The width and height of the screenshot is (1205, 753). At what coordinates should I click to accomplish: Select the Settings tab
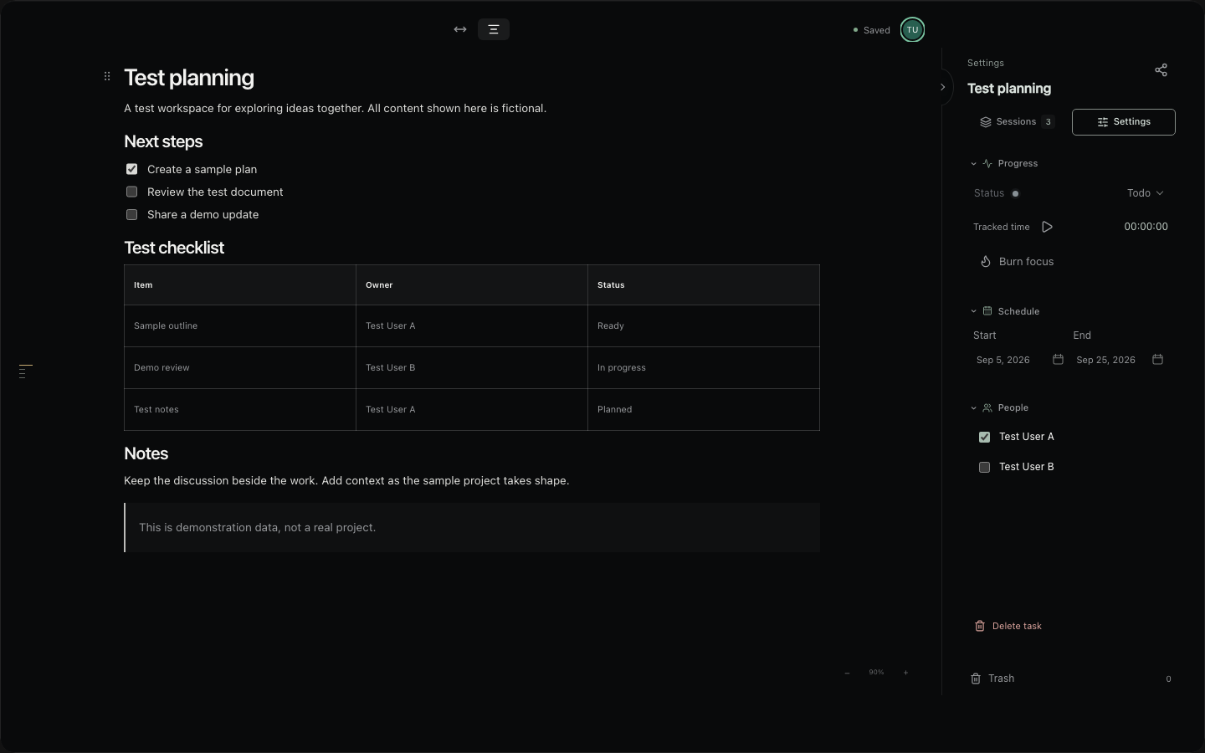point(1124,122)
